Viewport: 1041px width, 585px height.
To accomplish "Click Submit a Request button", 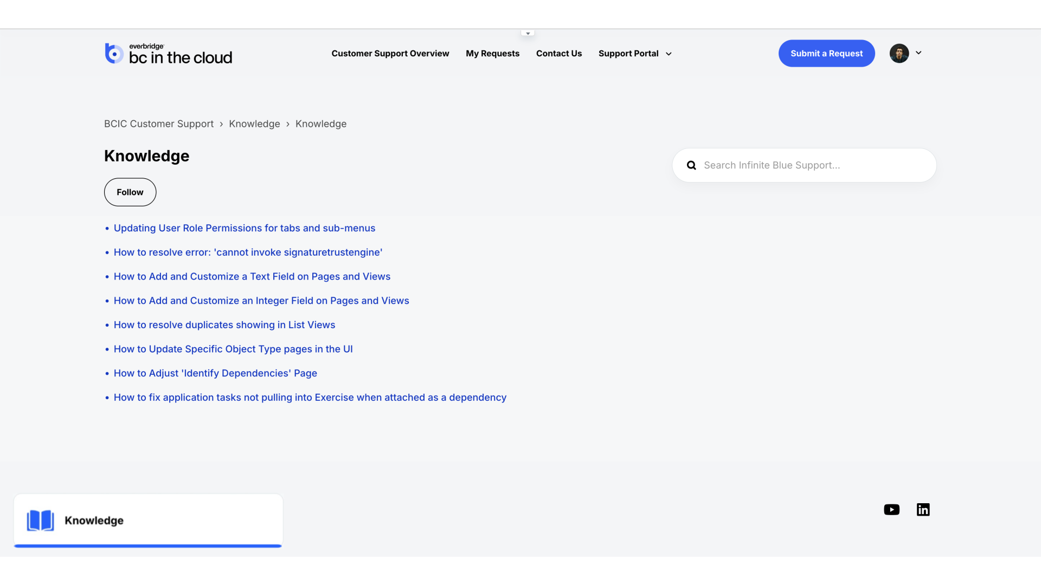I will 826,53.
